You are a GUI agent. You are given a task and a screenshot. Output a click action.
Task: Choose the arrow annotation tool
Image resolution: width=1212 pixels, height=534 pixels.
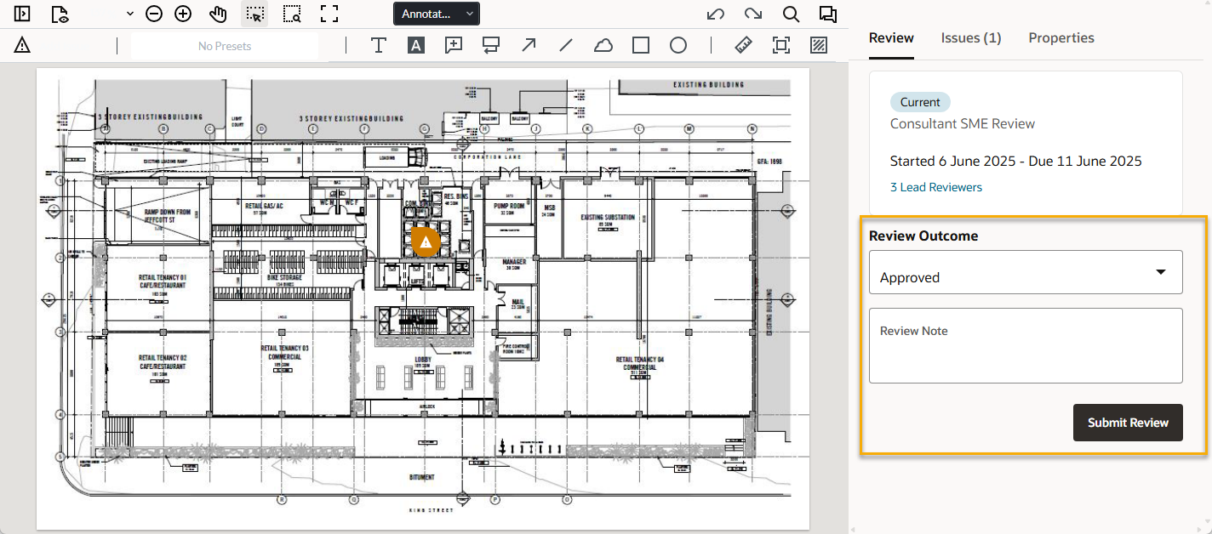click(529, 45)
